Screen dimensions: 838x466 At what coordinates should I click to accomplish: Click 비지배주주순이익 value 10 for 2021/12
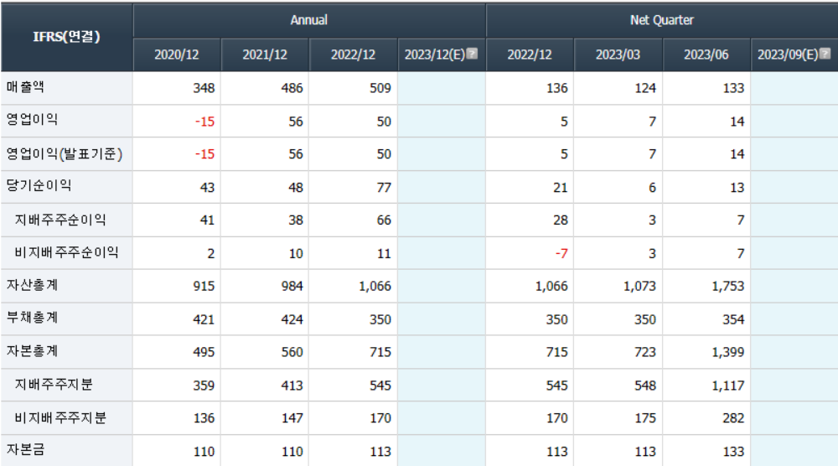(296, 254)
